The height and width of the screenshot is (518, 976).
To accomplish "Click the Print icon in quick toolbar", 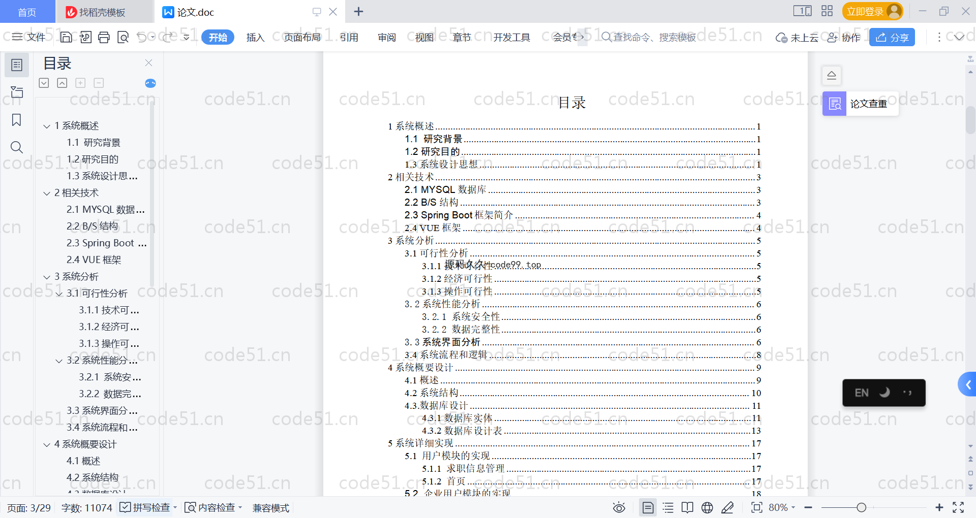I will click(x=104, y=37).
